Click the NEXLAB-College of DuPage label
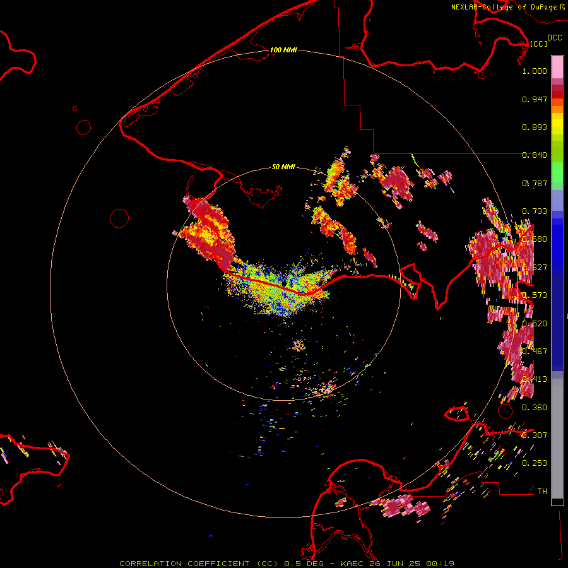Screen dimensions: 568x568 504,7
